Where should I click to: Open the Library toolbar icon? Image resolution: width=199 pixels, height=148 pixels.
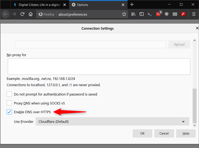point(133,14)
